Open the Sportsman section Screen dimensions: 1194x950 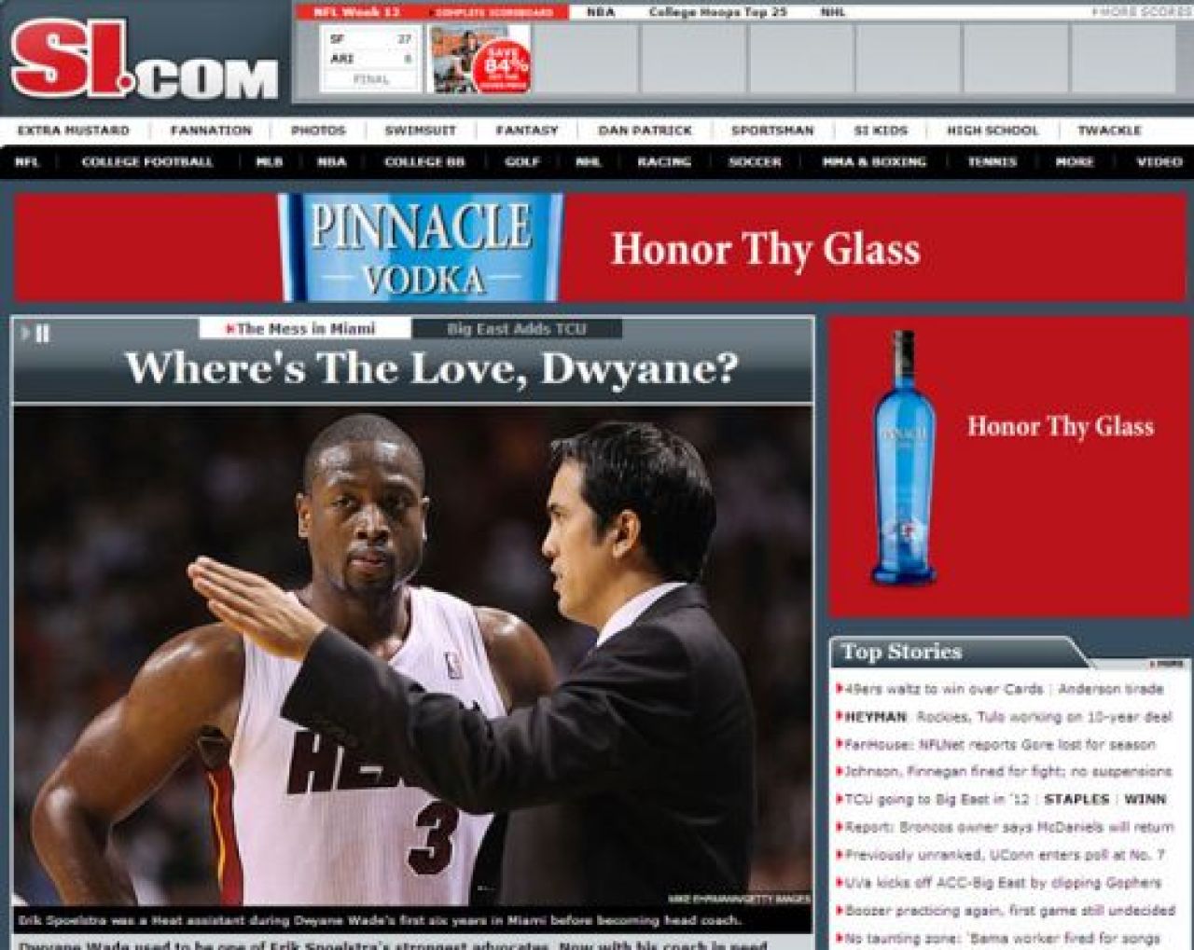[x=772, y=131]
